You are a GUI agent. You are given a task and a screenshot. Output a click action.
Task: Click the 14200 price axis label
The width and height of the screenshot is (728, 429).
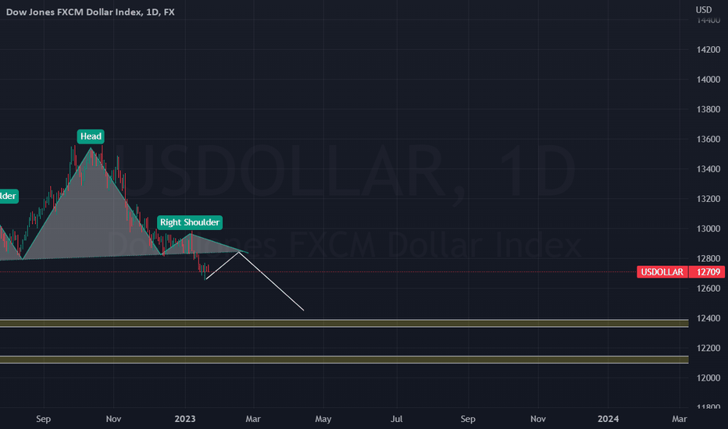coord(708,50)
